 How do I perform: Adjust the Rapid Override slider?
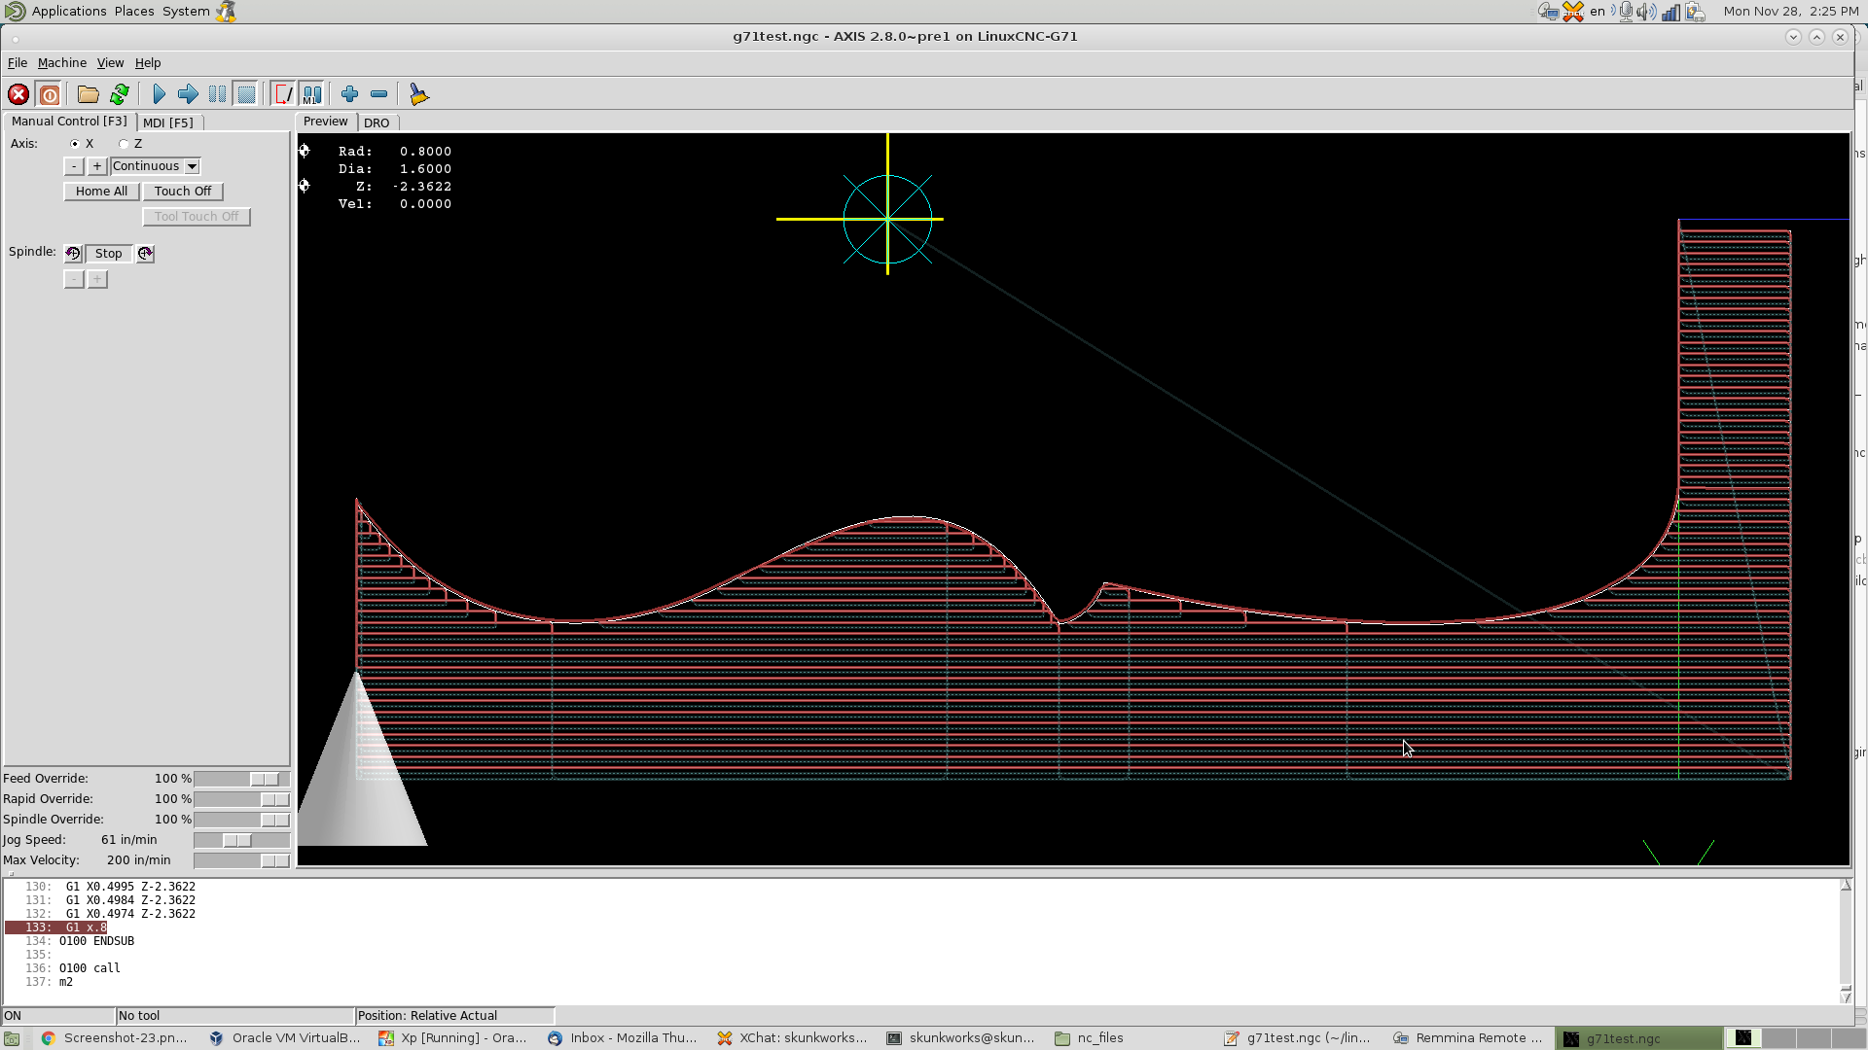(241, 799)
